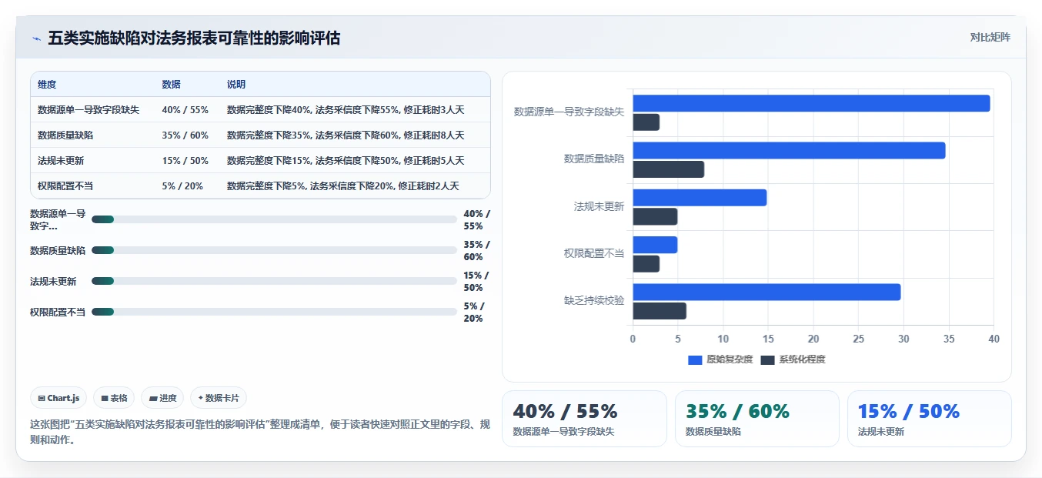The width and height of the screenshot is (1042, 478).
Task: Click the title 五类实施缺陷对法务报表可靠性的影响评估
Action: (194, 38)
